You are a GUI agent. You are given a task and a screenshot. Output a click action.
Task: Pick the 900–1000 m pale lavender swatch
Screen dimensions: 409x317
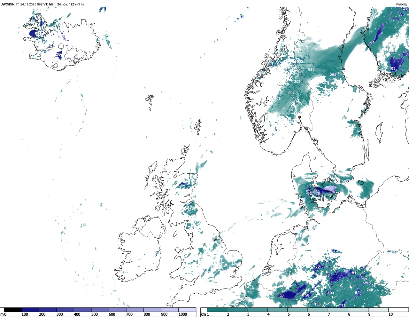click(x=170, y=310)
